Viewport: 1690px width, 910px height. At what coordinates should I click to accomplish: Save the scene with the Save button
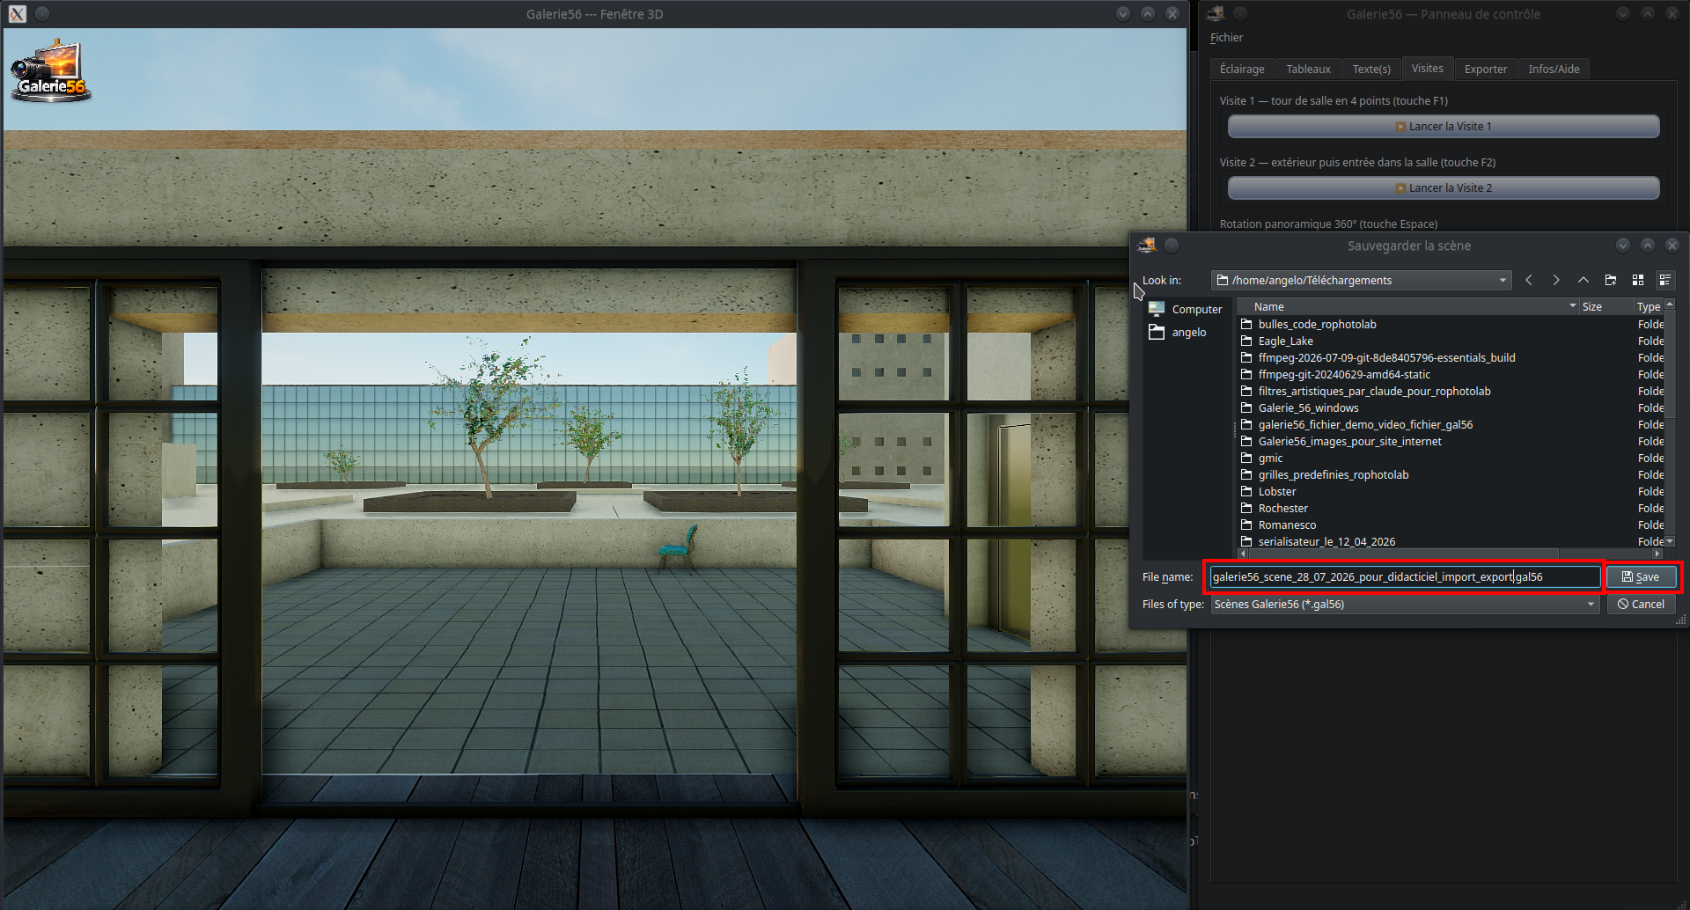[x=1641, y=577]
